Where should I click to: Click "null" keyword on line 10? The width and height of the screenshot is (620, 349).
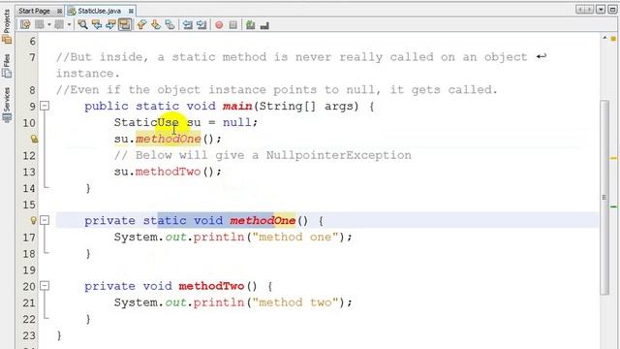point(236,122)
